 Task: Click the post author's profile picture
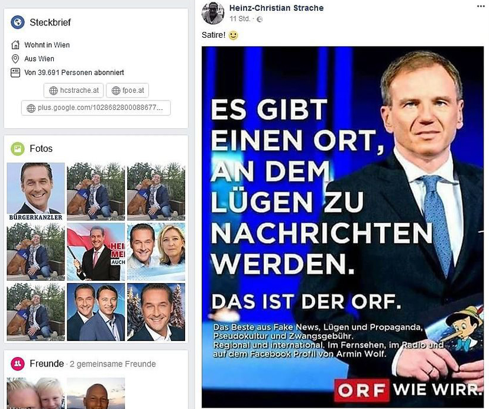[x=213, y=13]
